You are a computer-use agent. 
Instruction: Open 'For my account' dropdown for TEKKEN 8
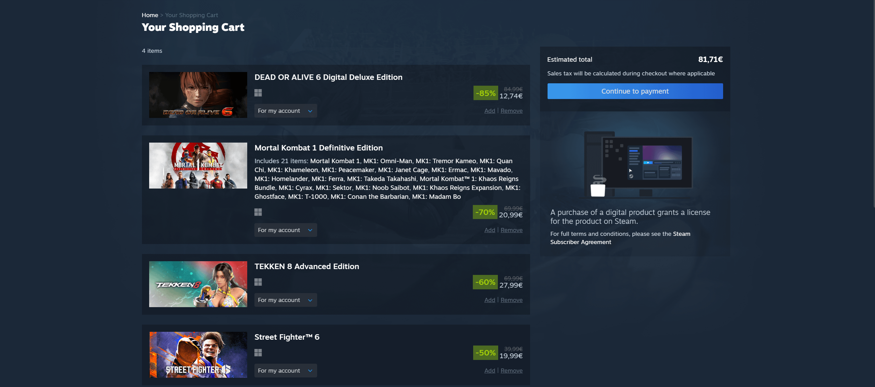pos(286,300)
